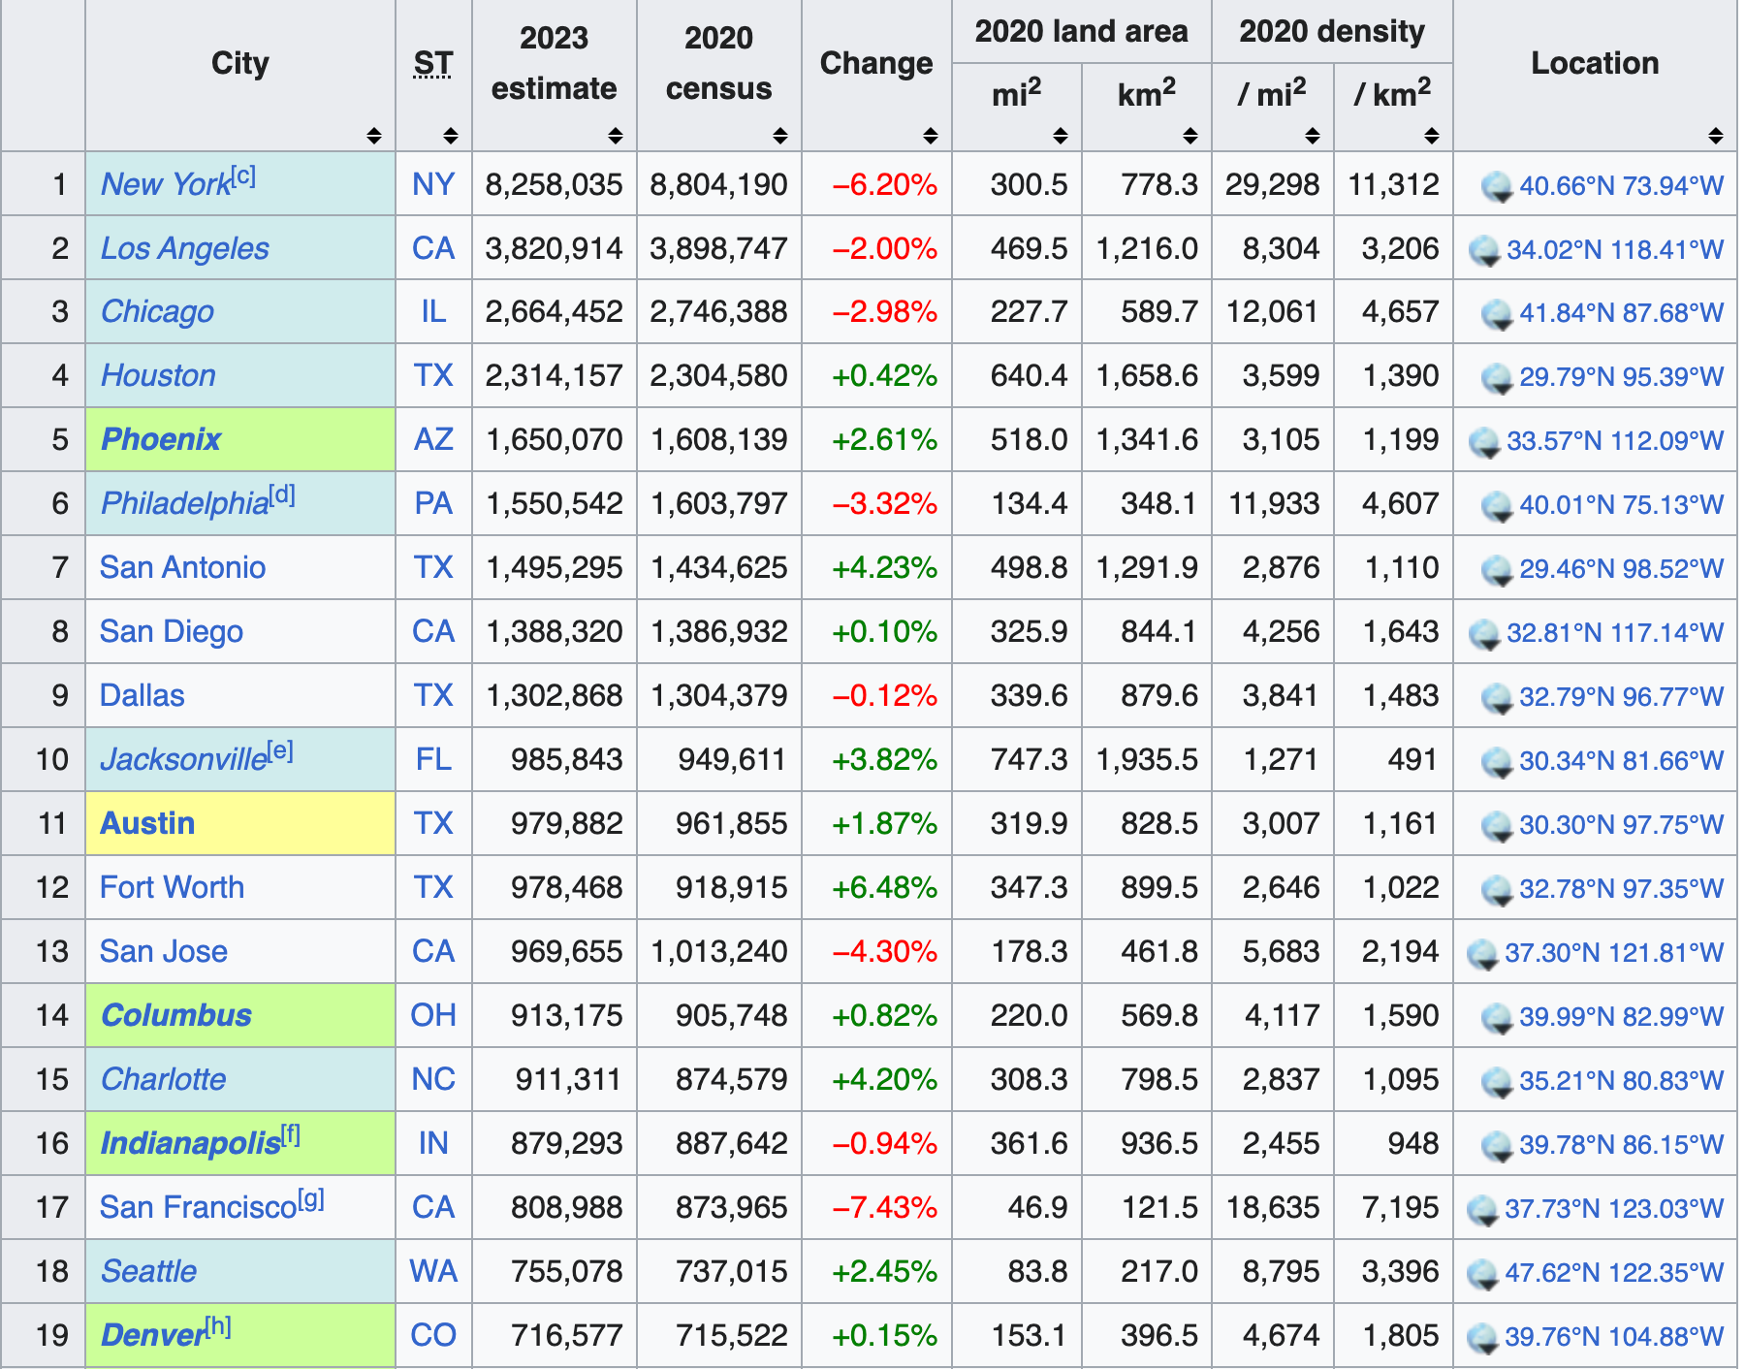Screen dimensions: 1745x1369
Task: Open the Indianapolis city link
Action: pos(191,1143)
